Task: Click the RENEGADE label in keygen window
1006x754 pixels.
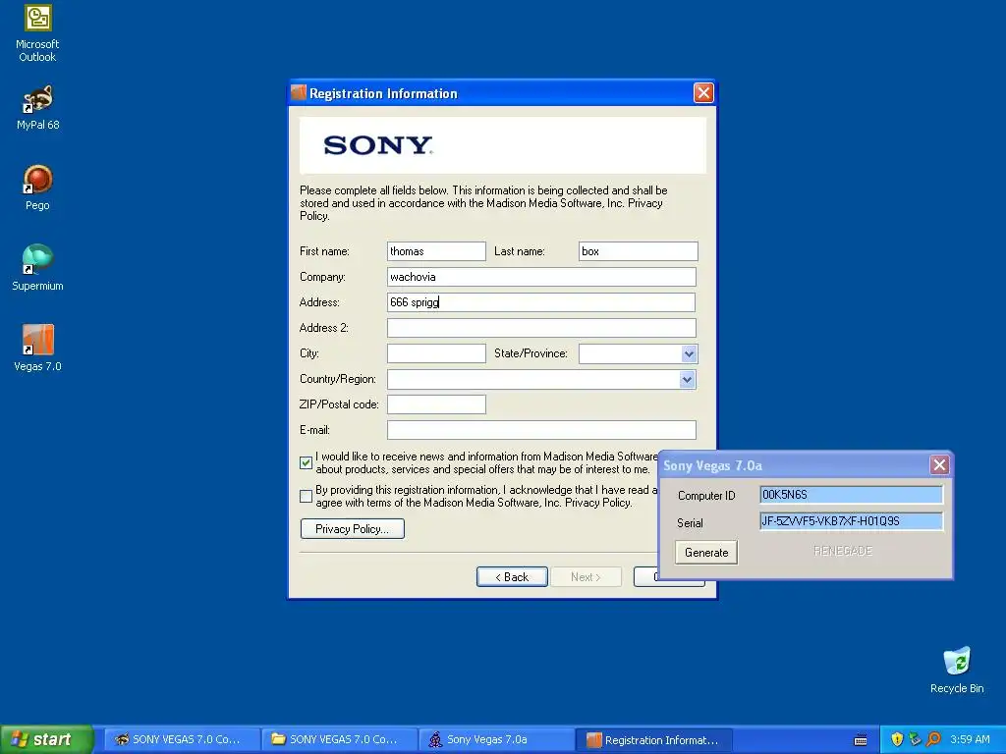Action: click(842, 551)
